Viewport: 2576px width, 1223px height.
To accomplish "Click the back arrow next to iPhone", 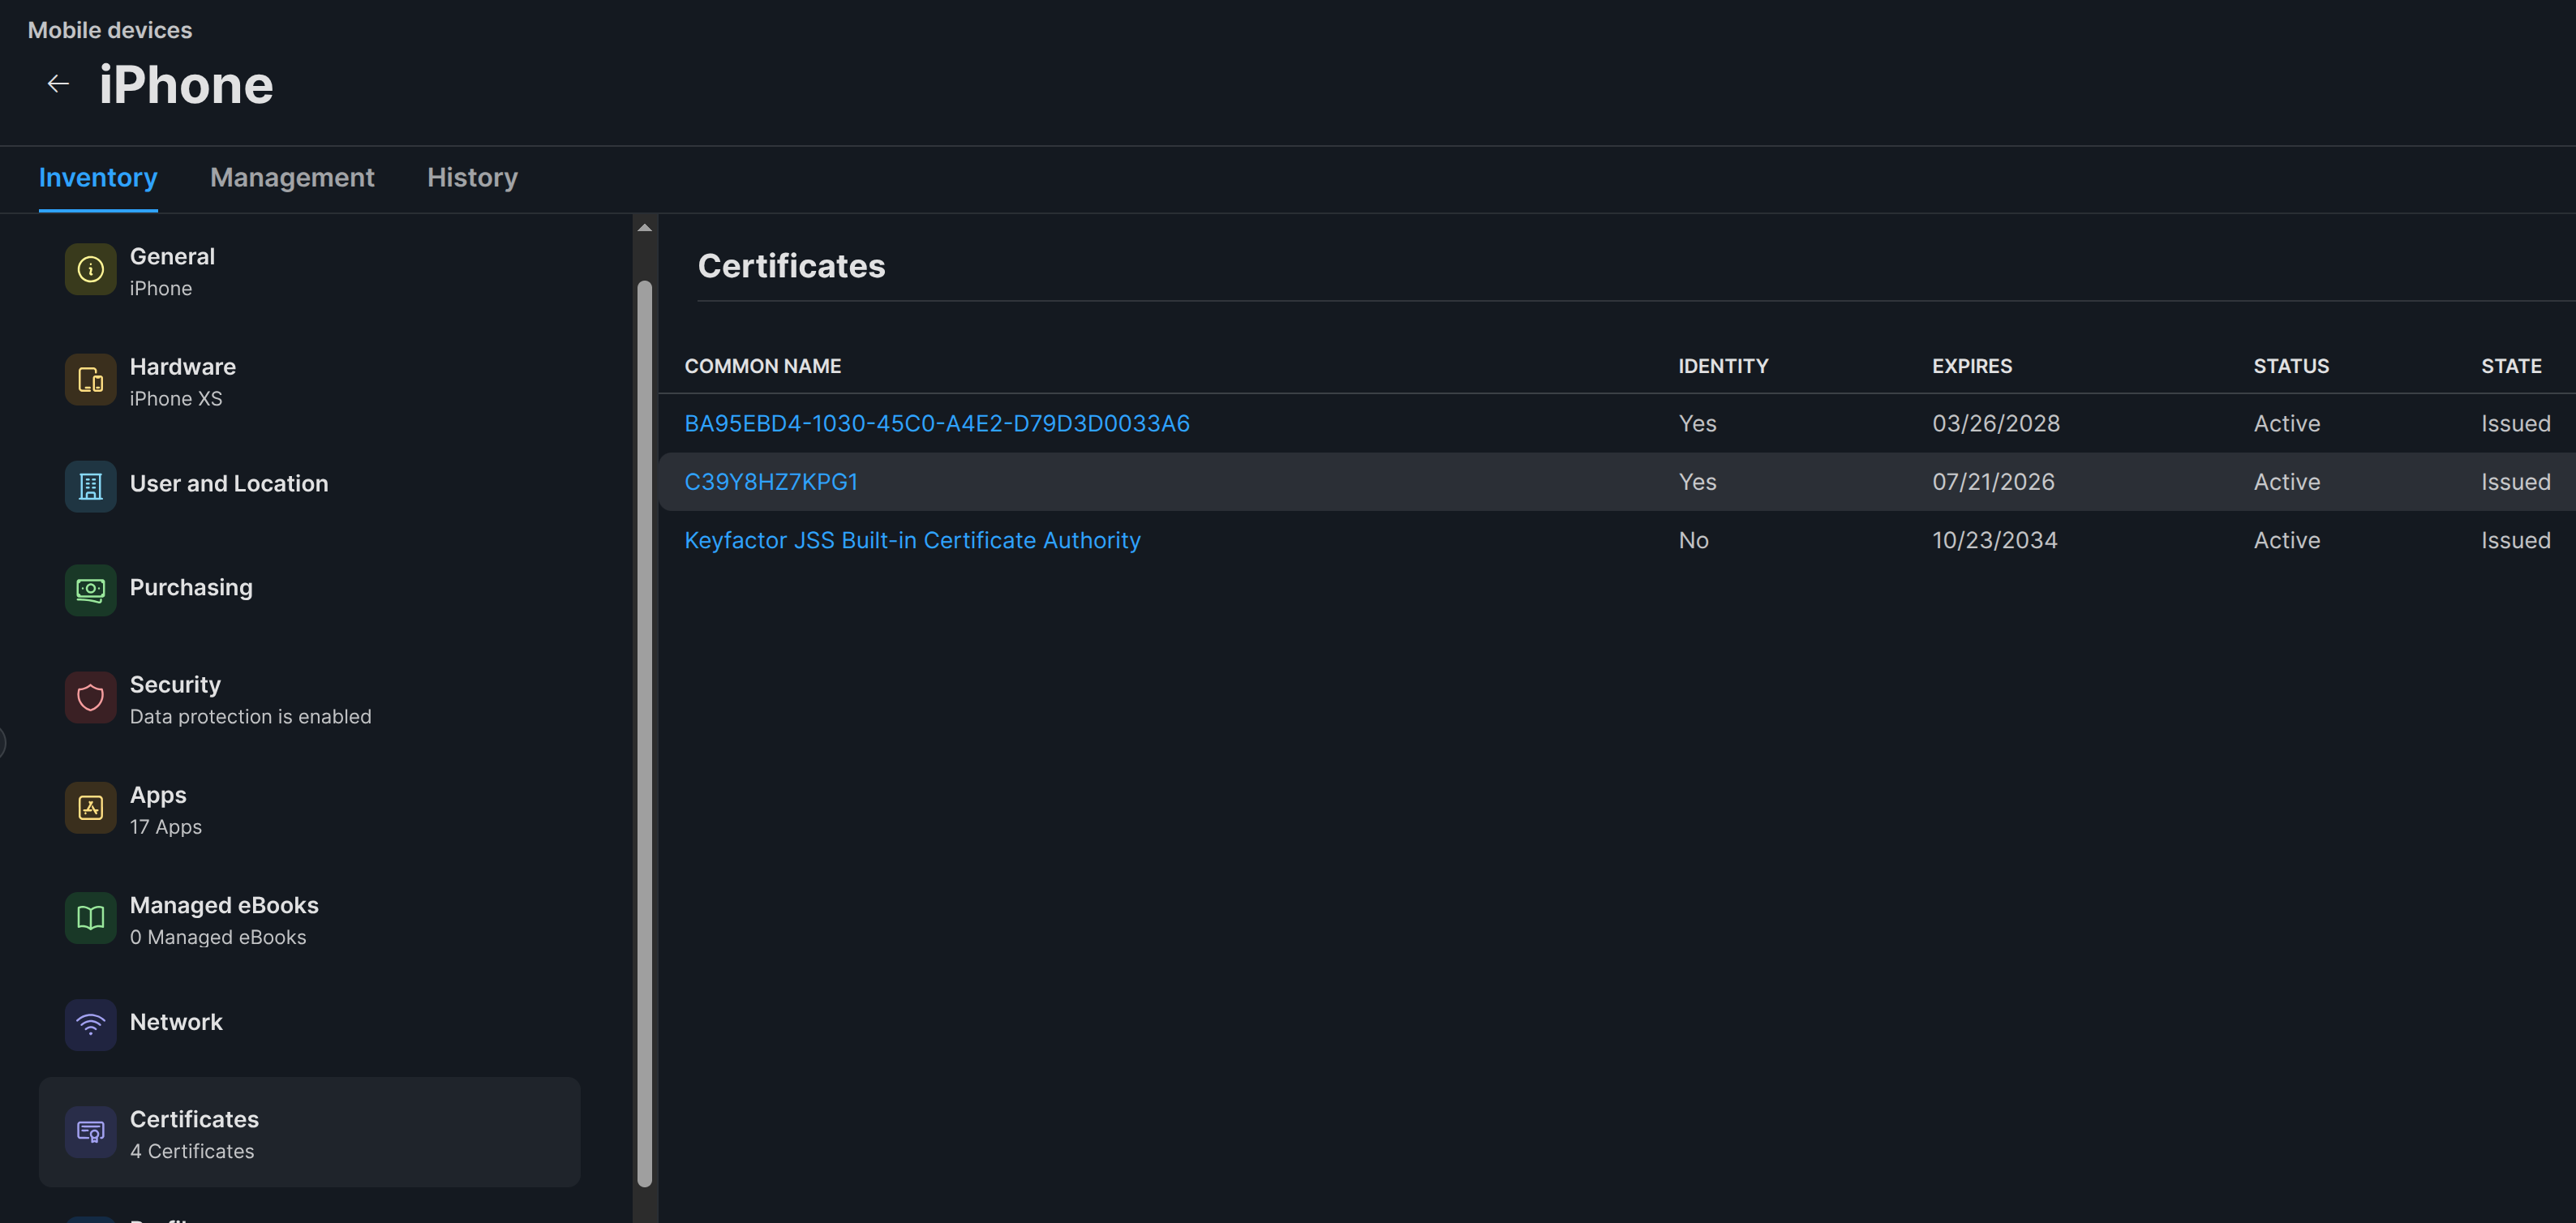I will click(x=58, y=84).
